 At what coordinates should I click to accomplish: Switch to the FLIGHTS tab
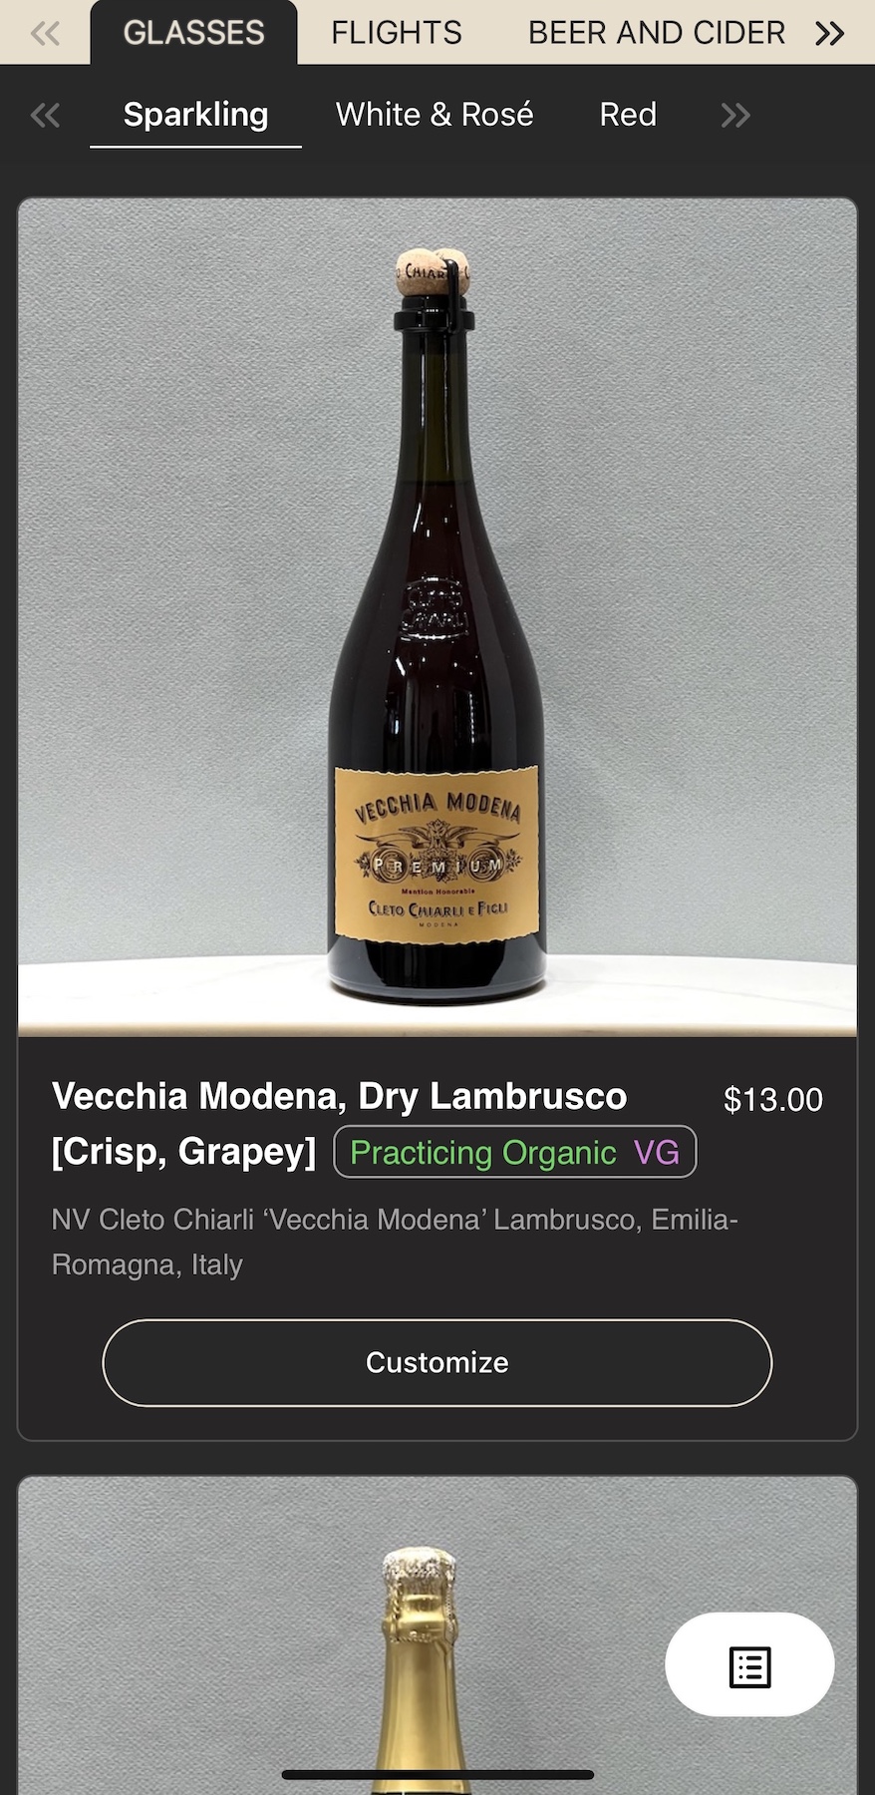pos(397,33)
